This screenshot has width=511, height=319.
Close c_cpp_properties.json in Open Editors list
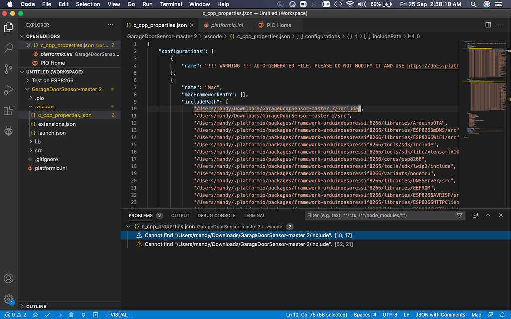[x=28, y=45]
